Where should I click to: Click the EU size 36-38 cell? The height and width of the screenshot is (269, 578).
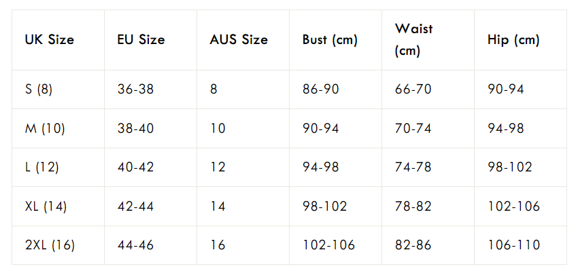[x=151, y=89]
